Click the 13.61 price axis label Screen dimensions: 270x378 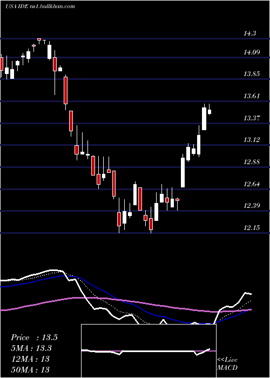click(252, 96)
